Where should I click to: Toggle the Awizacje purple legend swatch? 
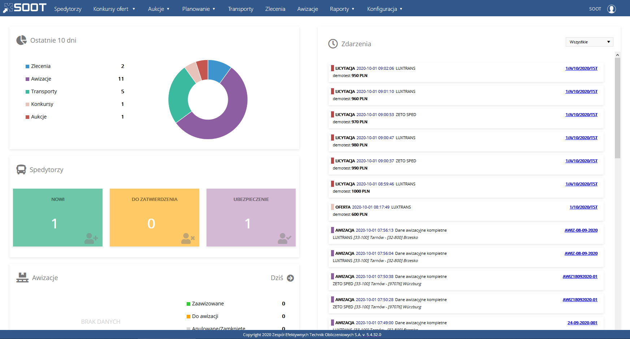[27, 79]
